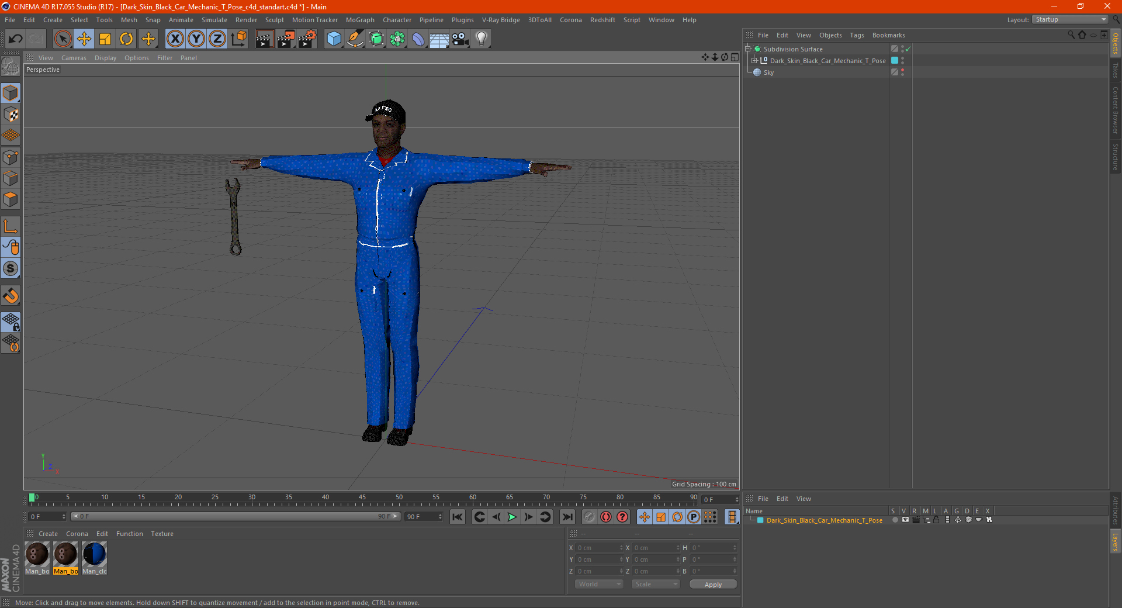The height and width of the screenshot is (608, 1122).
Task: Toggle layer Solo dot for Dark_Skin layer
Action: [x=894, y=520]
